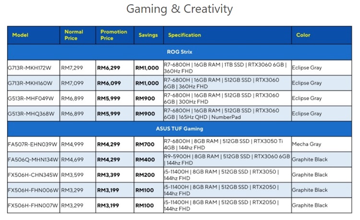The width and height of the screenshot is (360, 220).
Task: Select the Promotion Price column header
Action: (x=114, y=35)
